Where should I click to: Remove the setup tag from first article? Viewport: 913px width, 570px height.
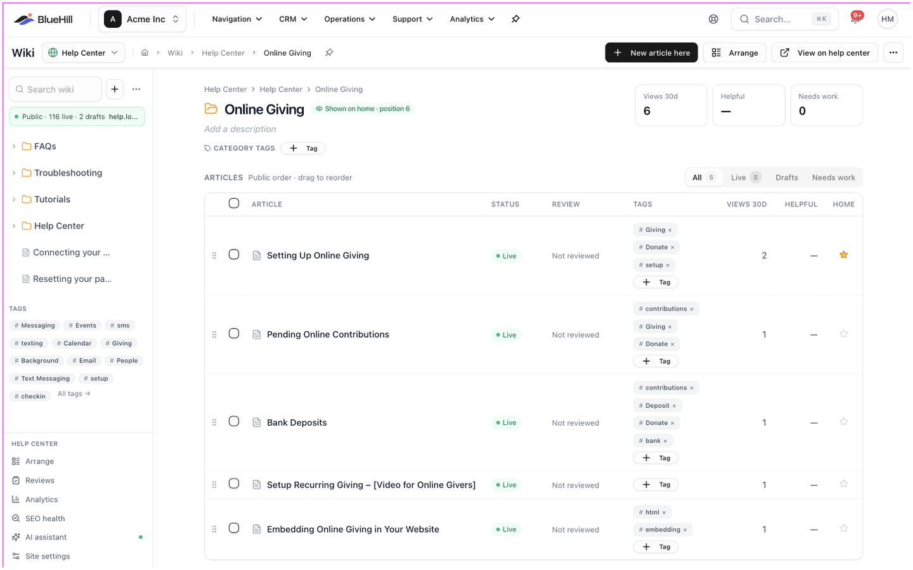pos(668,265)
